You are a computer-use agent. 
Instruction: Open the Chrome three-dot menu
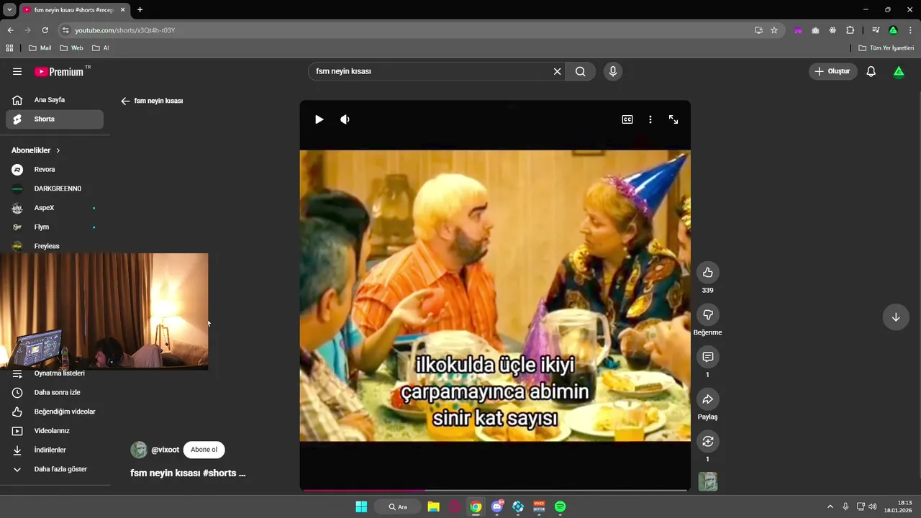pos(910,30)
